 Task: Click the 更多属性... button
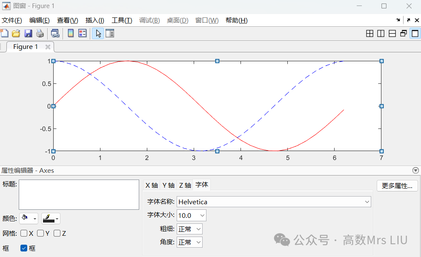pyautogui.click(x=397, y=186)
